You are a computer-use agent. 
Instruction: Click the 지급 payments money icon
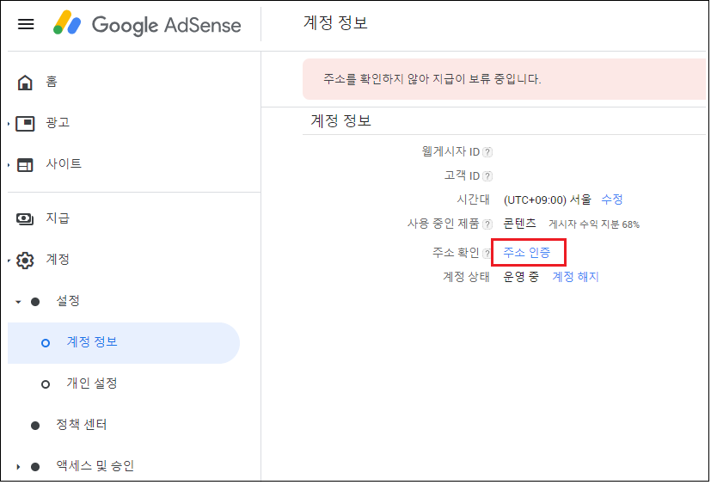[25, 219]
